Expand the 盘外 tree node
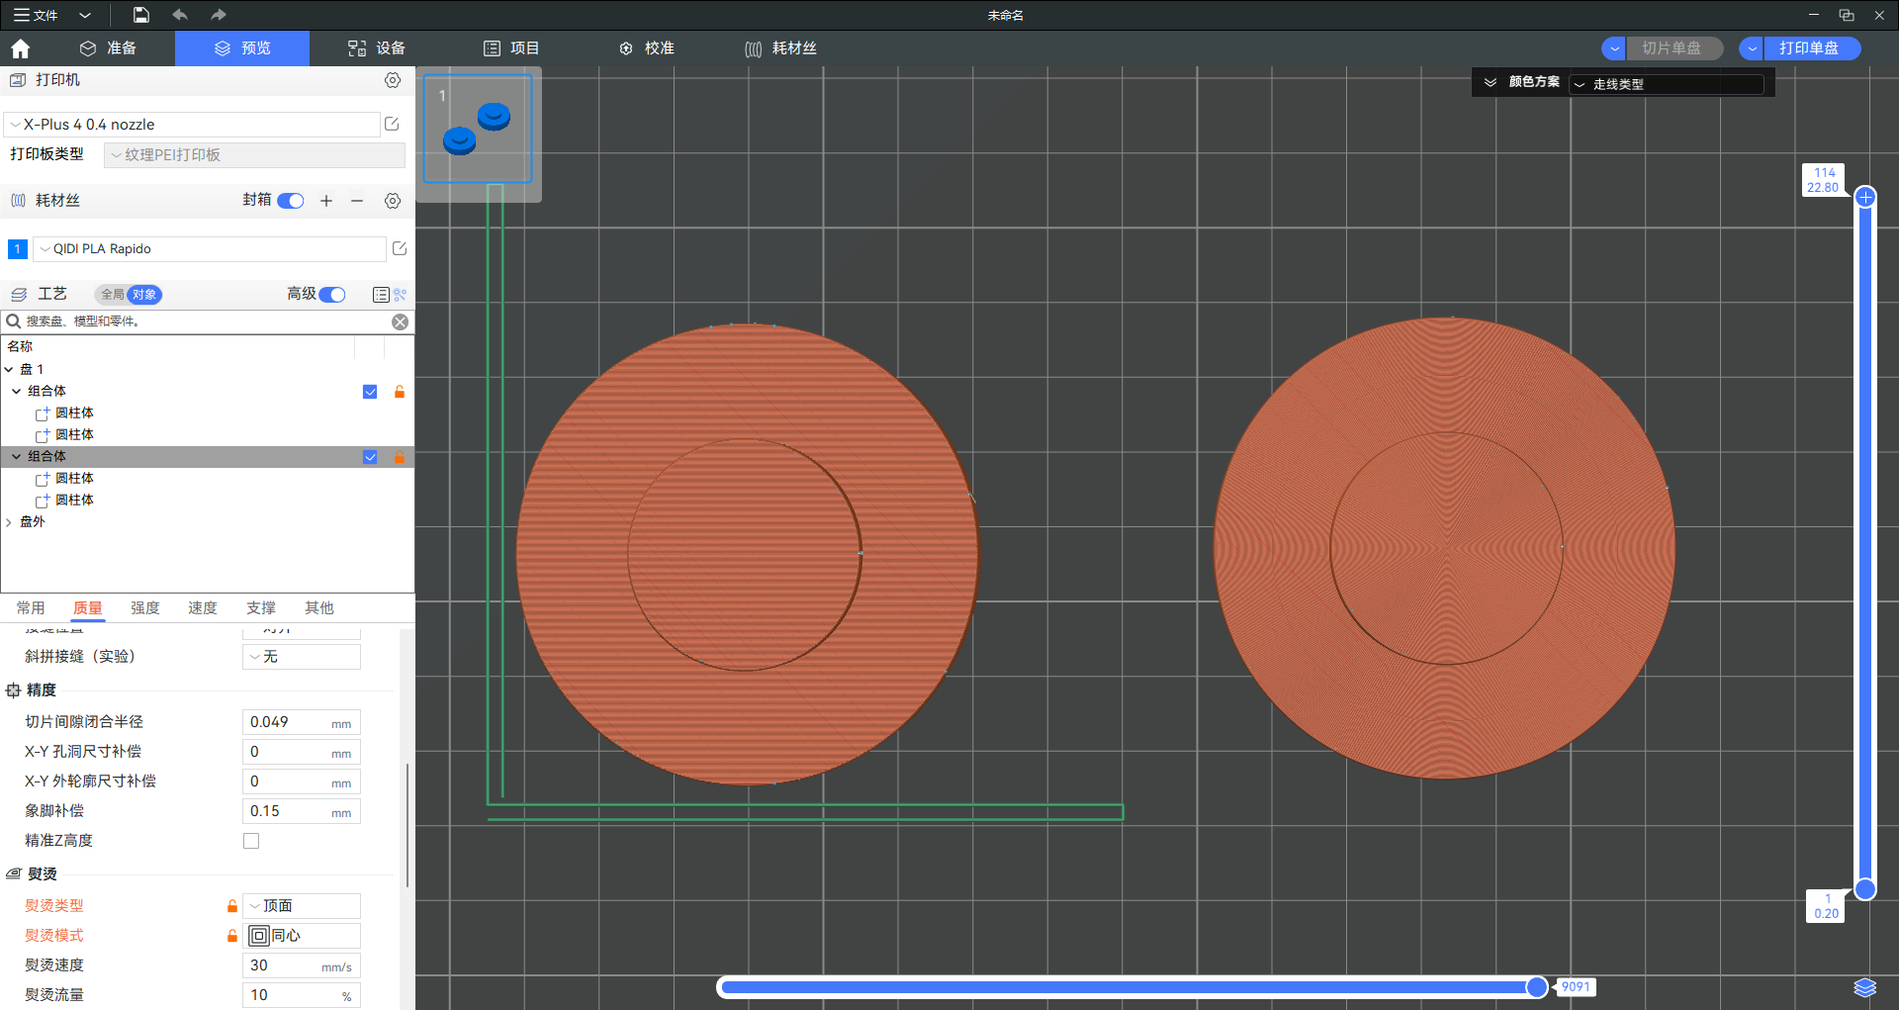 9,522
